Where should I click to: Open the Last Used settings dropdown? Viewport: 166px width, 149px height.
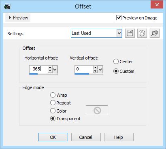click(x=119, y=33)
